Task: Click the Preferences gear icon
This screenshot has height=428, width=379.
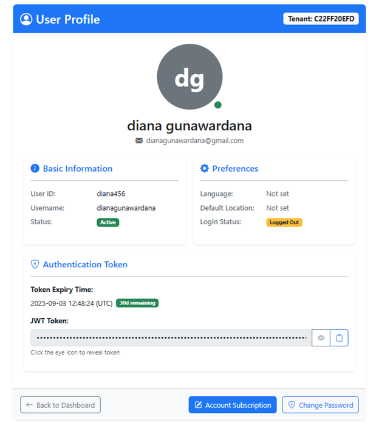Action: [x=205, y=169]
